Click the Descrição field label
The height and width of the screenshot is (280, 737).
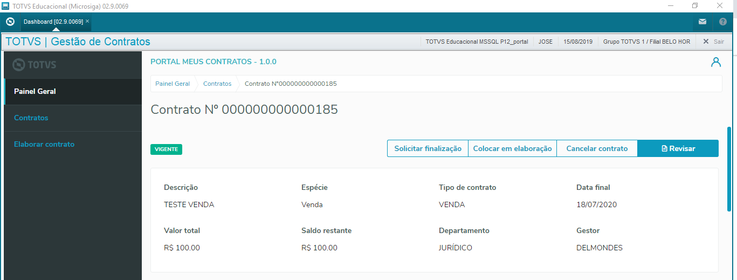point(181,187)
